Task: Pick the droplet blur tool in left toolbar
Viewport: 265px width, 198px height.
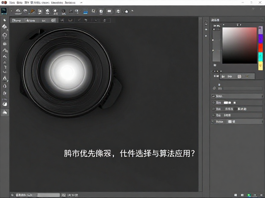Action: pyautogui.click(x=5, y=86)
